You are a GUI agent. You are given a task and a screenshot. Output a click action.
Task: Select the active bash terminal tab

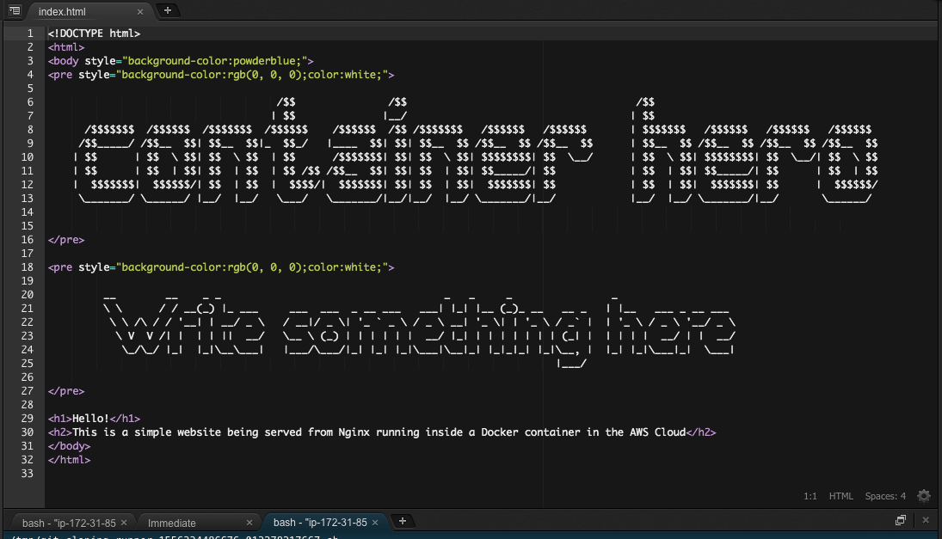tap(320, 522)
